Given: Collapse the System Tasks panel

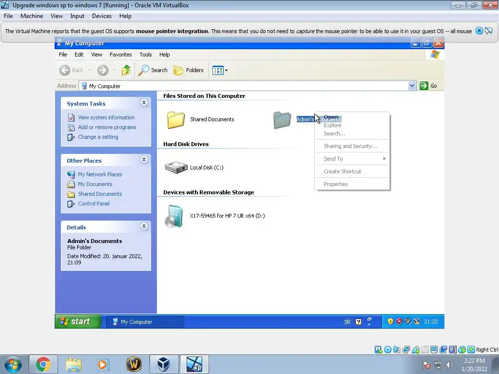Looking at the screenshot, I should [144, 102].
